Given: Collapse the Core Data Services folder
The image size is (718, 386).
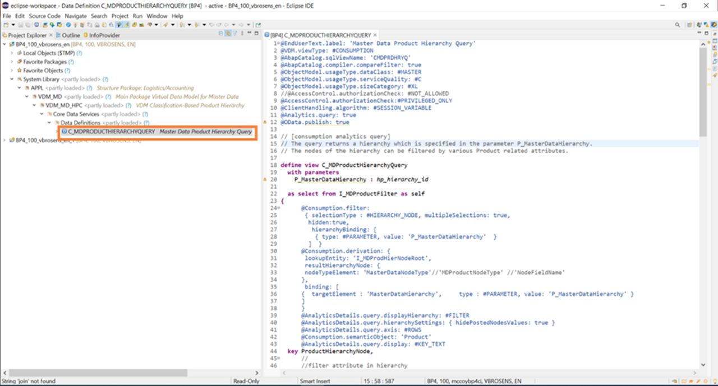Looking at the screenshot, I should (x=42, y=114).
